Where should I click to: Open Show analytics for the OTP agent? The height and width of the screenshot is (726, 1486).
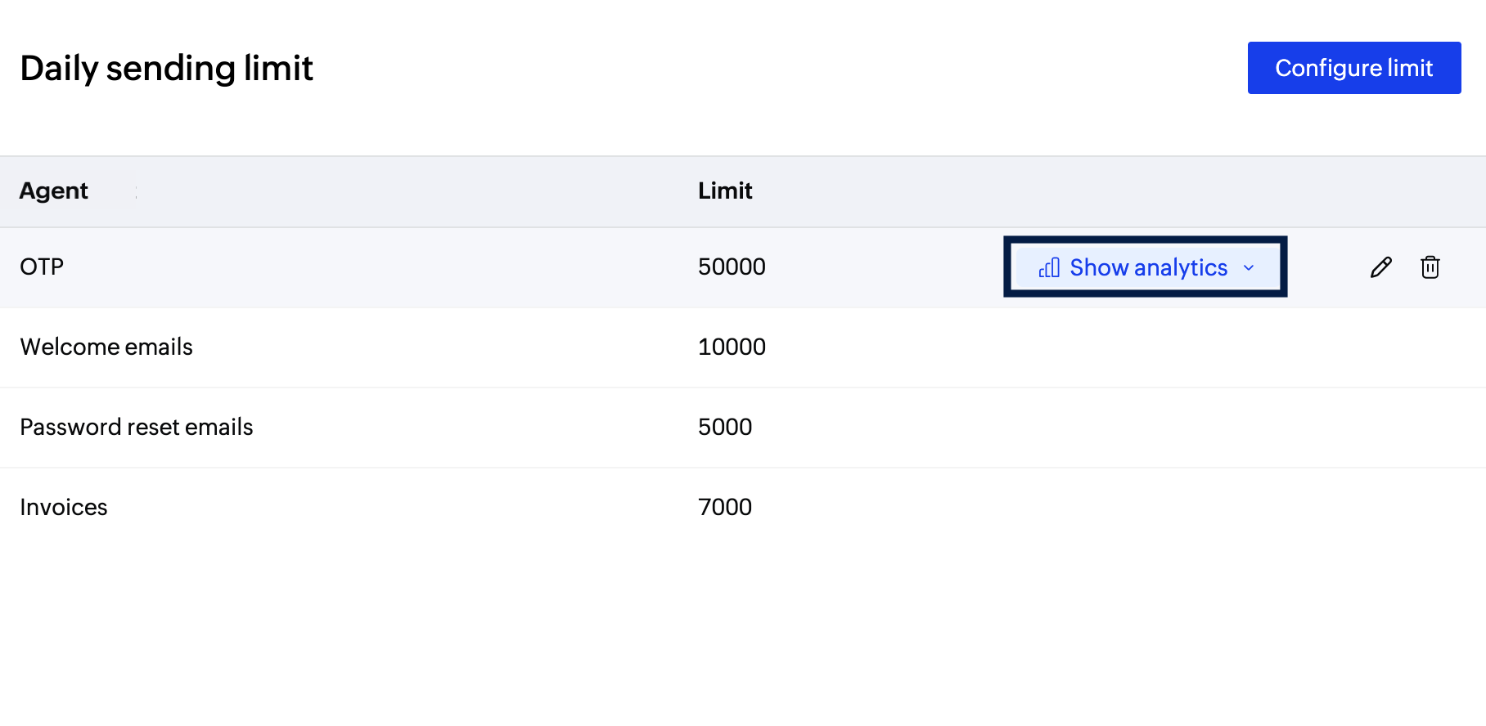coord(1145,267)
